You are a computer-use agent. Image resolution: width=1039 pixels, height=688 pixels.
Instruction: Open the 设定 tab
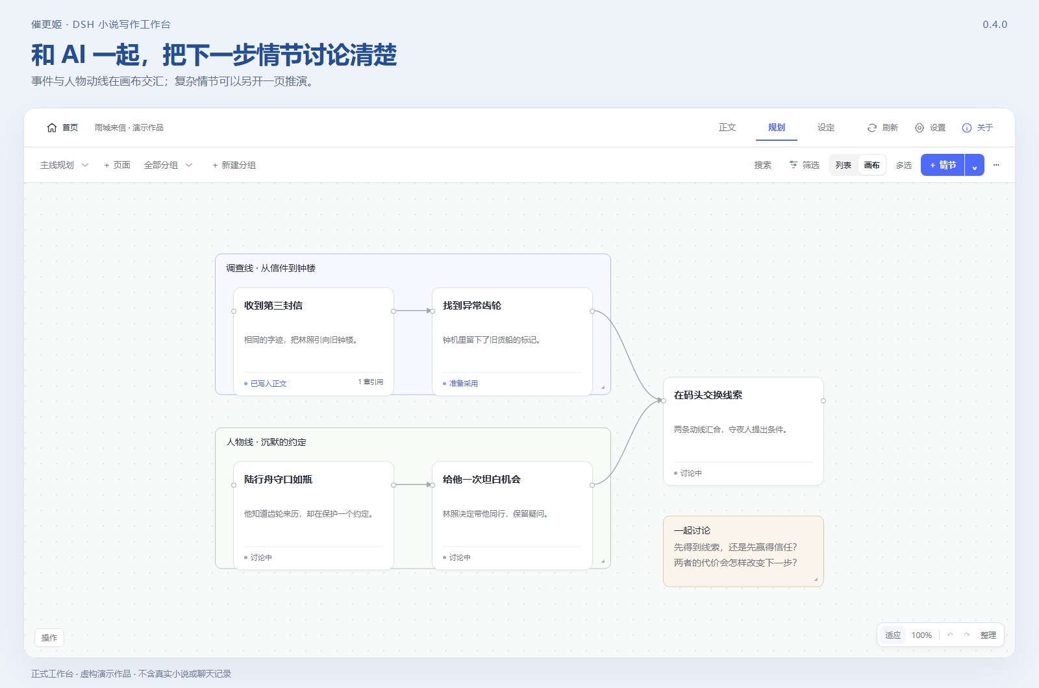tap(826, 128)
